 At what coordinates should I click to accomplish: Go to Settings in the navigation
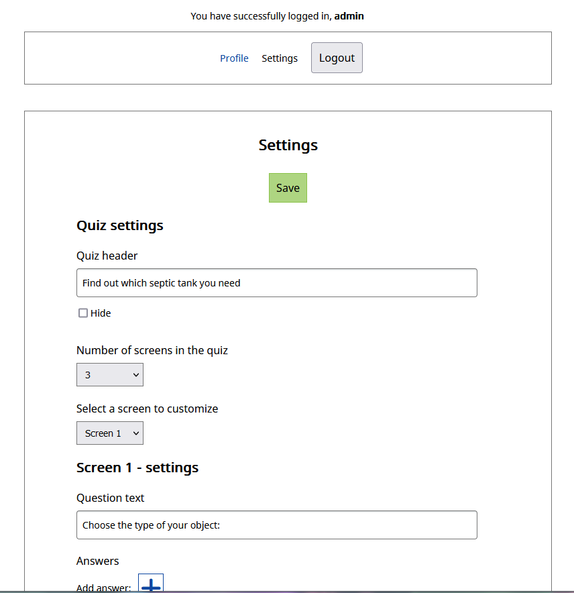pyautogui.click(x=280, y=58)
